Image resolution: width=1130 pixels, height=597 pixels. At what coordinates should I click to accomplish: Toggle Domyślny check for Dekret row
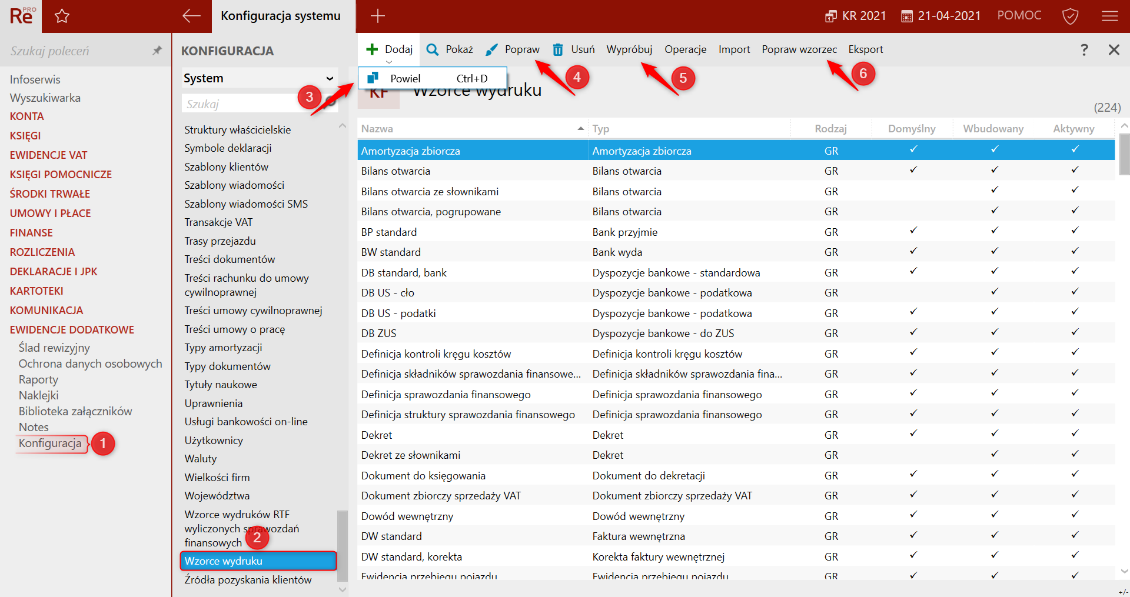pyautogui.click(x=913, y=434)
